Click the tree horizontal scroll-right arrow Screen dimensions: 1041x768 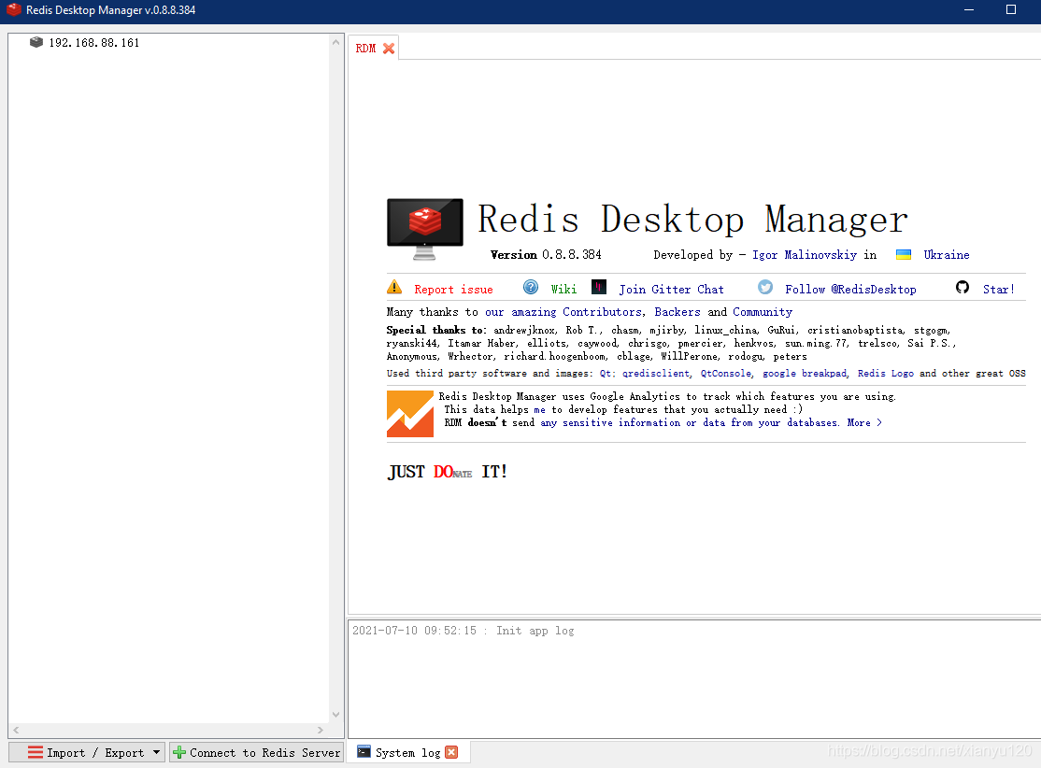[321, 730]
